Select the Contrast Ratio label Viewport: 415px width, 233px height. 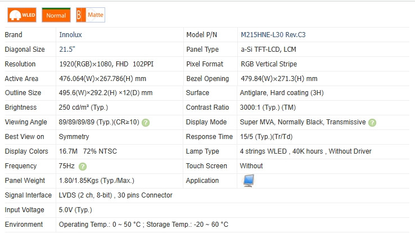click(207, 107)
